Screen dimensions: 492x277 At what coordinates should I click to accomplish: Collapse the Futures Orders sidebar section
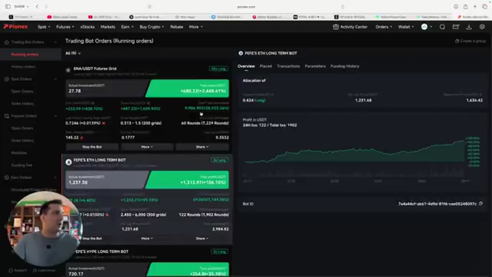click(x=55, y=116)
